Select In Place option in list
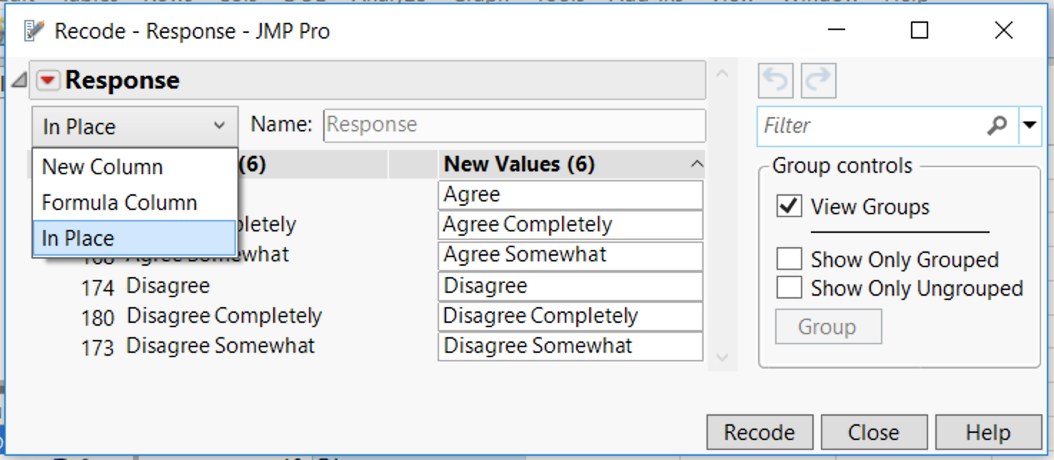The image size is (1054, 460). 78,238
